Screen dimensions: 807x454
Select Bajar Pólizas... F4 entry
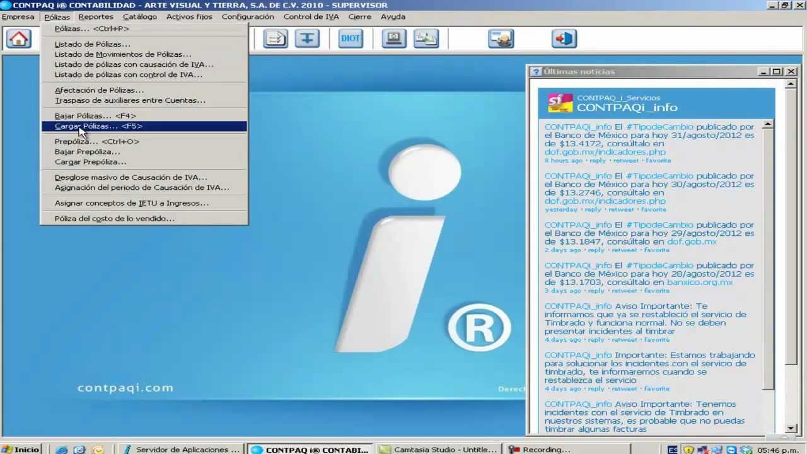coord(144,116)
